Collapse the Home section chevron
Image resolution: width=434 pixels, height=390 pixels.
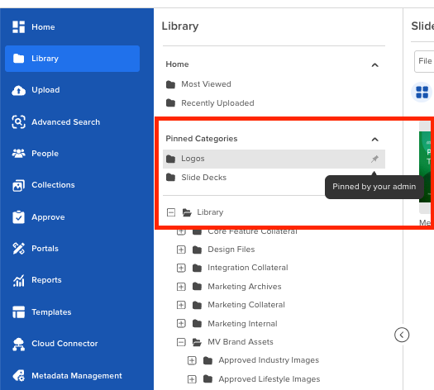[x=374, y=65]
